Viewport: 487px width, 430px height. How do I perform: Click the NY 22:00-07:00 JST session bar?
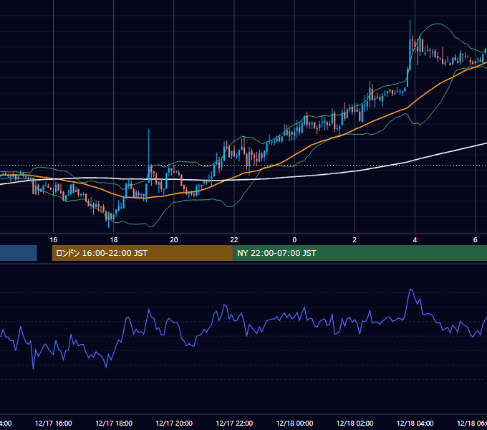coord(360,253)
